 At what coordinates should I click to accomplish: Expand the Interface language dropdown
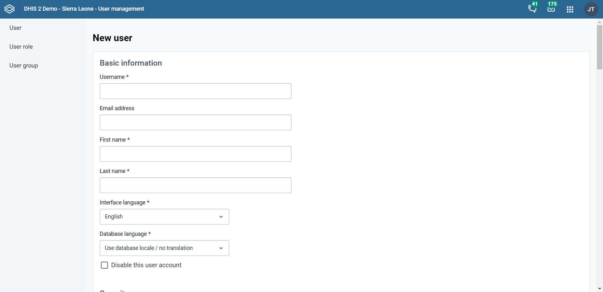click(x=164, y=217)
